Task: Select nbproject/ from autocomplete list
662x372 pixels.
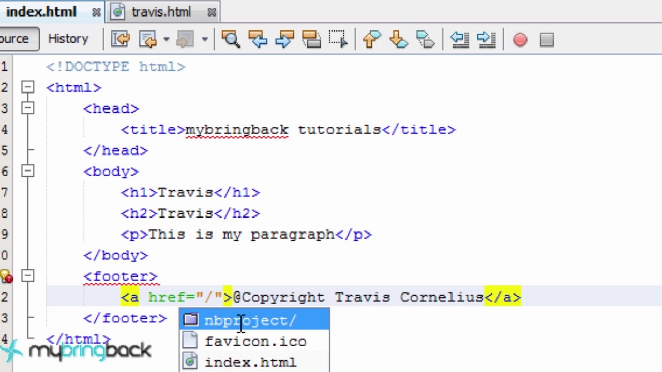Action: (254, 320)
